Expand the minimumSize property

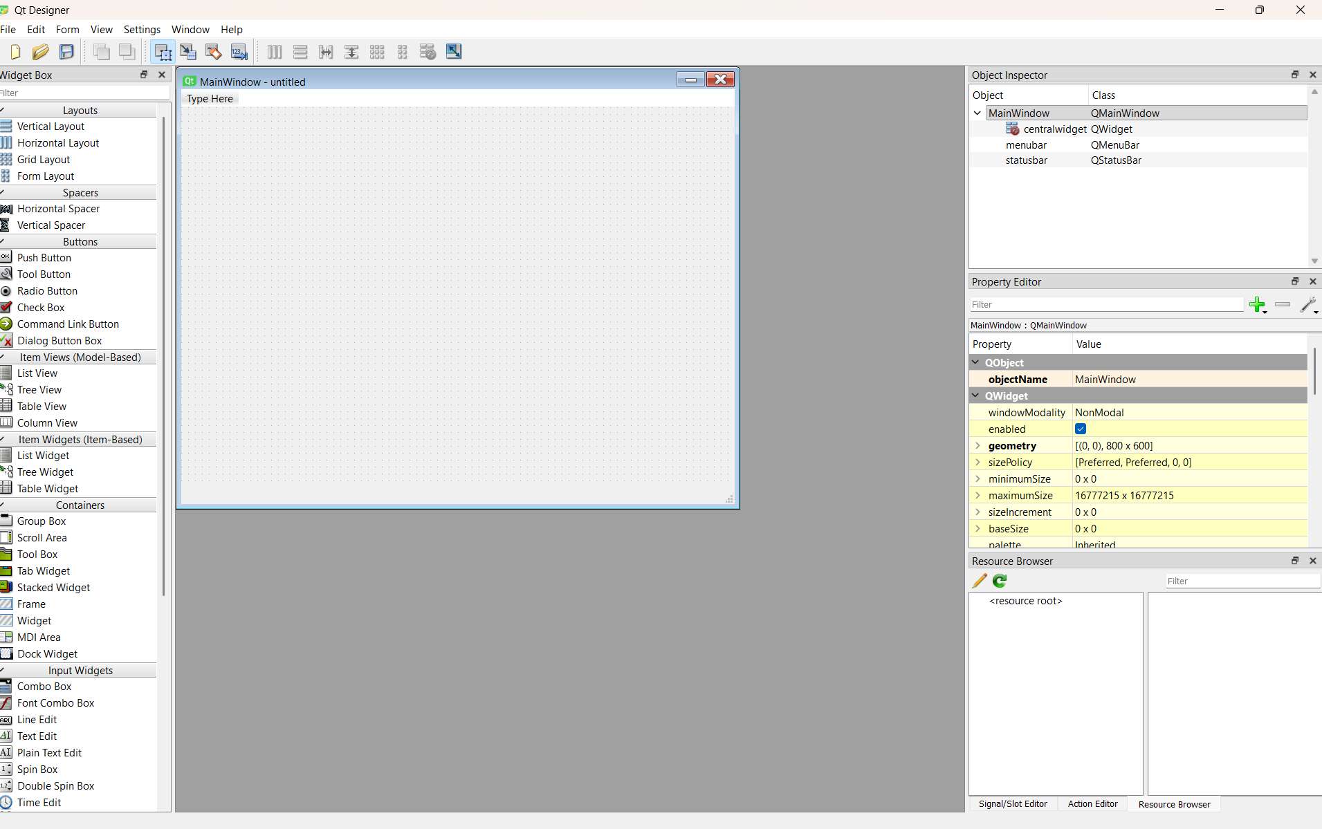pyautogui.click(x=977, y=479)
